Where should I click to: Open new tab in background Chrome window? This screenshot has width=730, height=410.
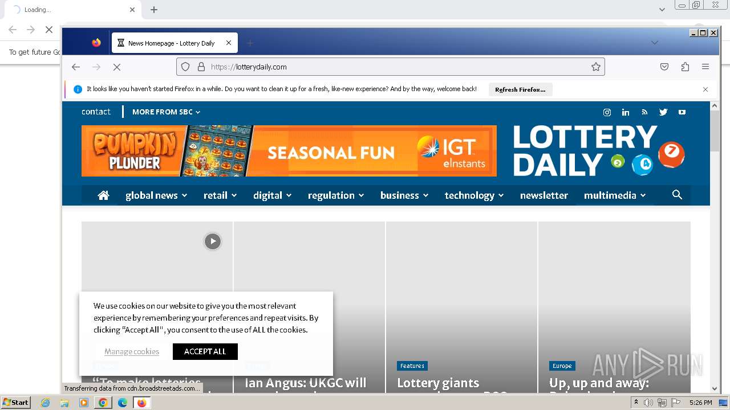pos(154,10)
